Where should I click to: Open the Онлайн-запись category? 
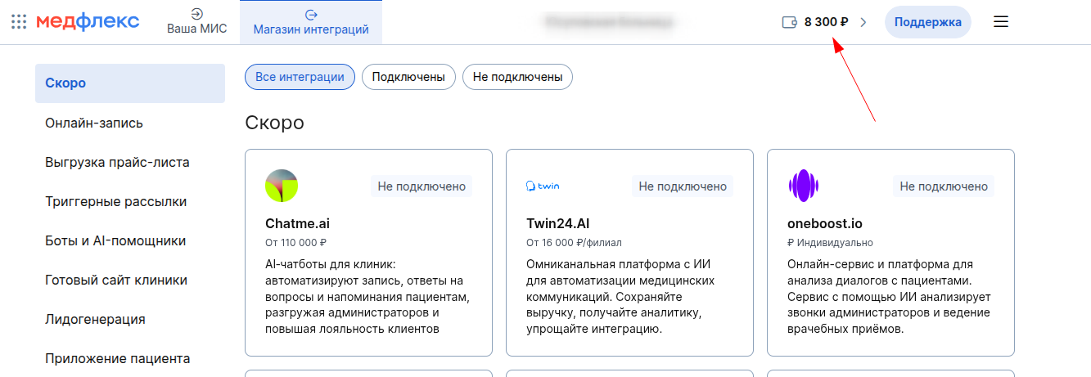[x=94, y=123]
